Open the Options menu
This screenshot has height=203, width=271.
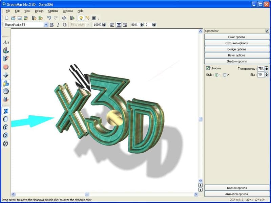[x=53, y=11]
